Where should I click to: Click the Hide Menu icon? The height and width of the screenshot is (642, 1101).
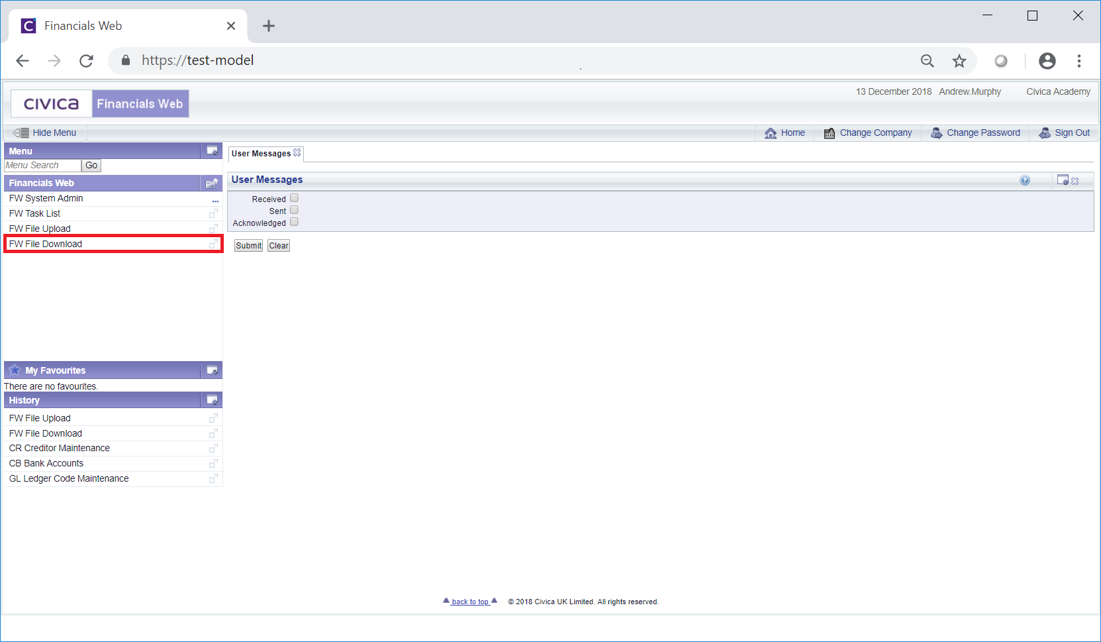coord(21,133)
